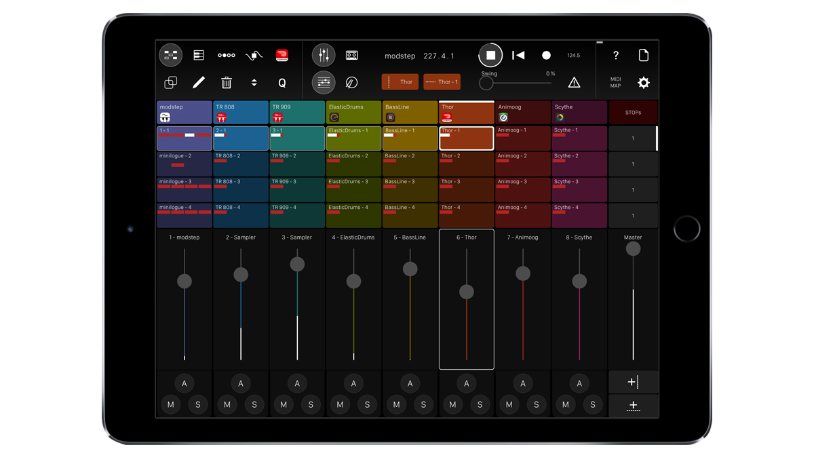Select the BassLine track header
This screenshot has width=814, height=458.
[410, 113]
